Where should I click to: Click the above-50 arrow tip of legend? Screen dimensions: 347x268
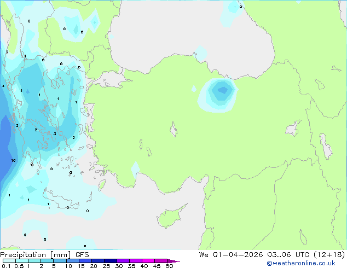173,261
